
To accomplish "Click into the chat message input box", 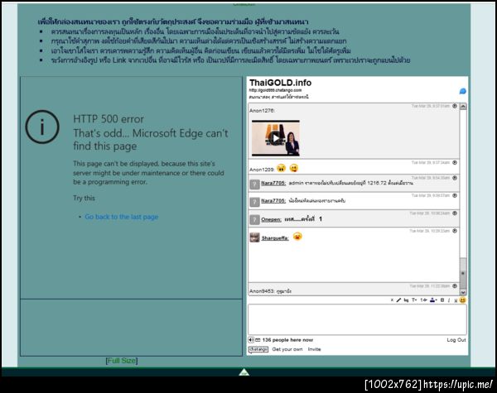I will point(357,319).
